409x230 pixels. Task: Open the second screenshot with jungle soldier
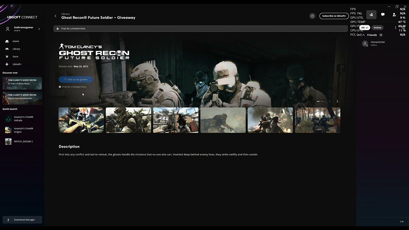128,120
